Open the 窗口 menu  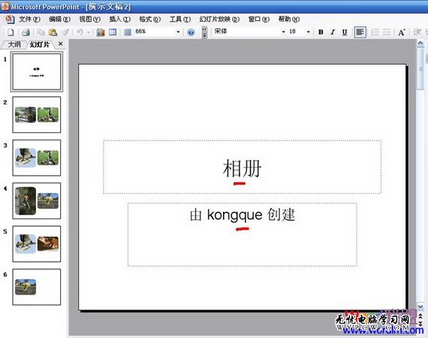259,19
